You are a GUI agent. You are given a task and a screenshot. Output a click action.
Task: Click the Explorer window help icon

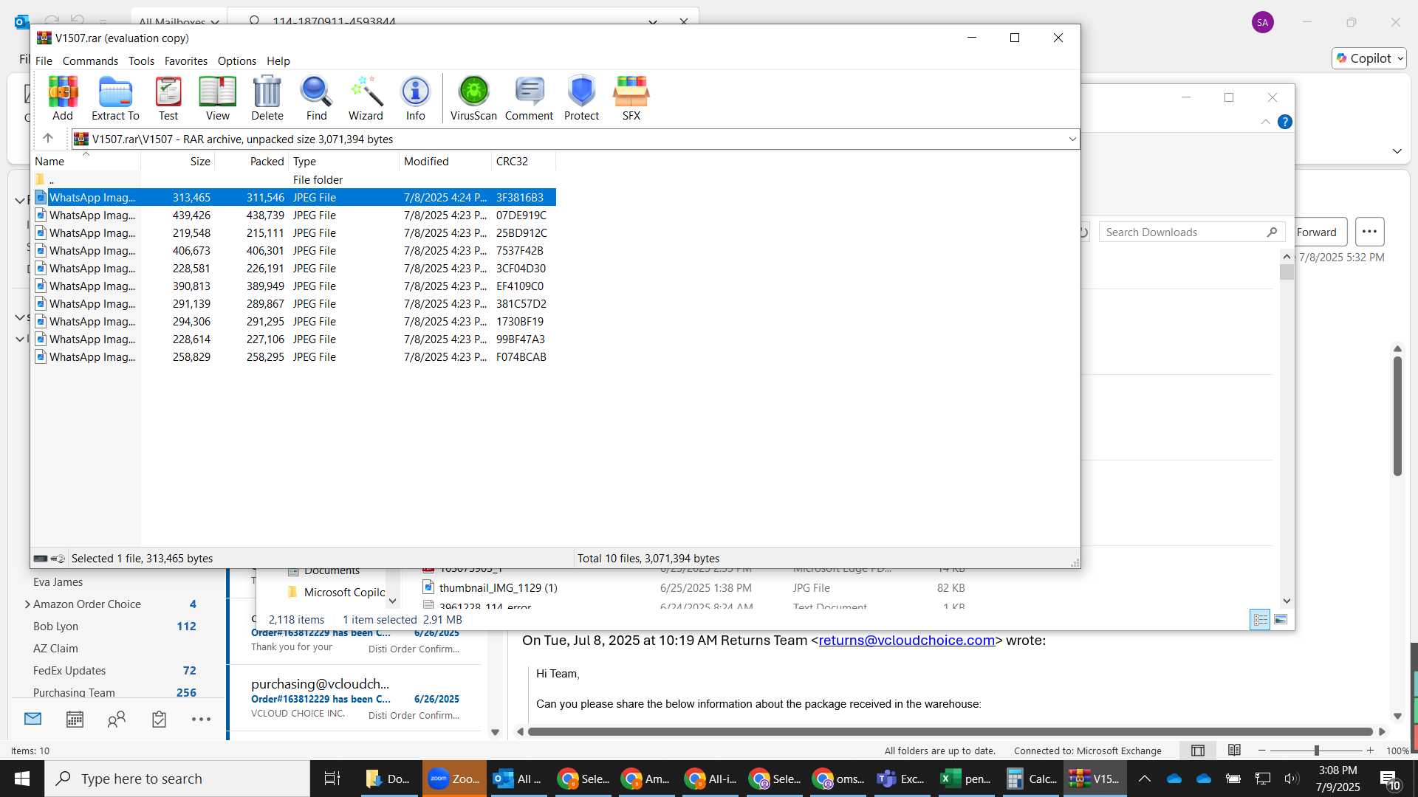pos(1285,122)
